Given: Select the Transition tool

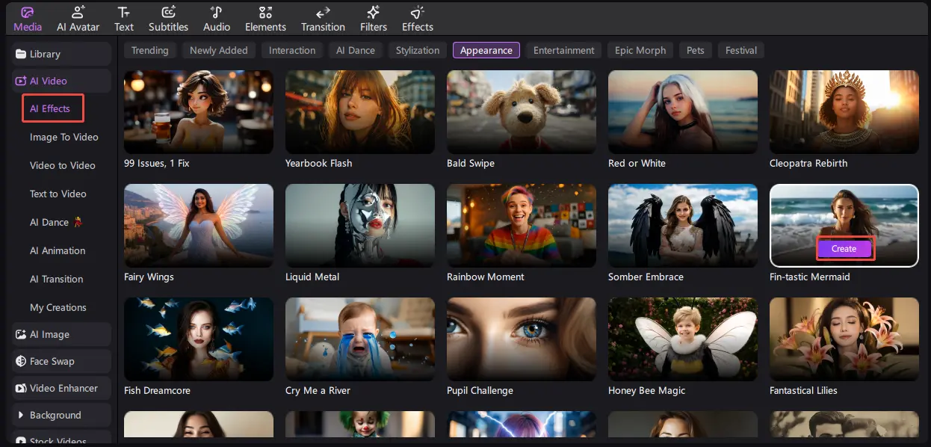Looking at the screenshot, I should click(323, 19).
